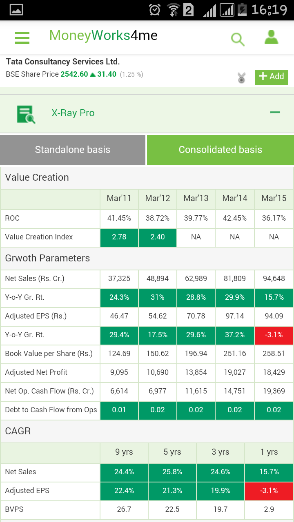This screenshot has width=294, height=522.
Task: Tap the Value Creation section header
Action: [37, 177]
